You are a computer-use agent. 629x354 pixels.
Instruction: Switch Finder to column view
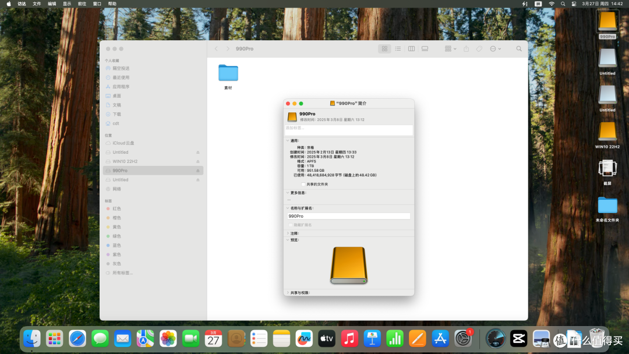pos(412,48)
